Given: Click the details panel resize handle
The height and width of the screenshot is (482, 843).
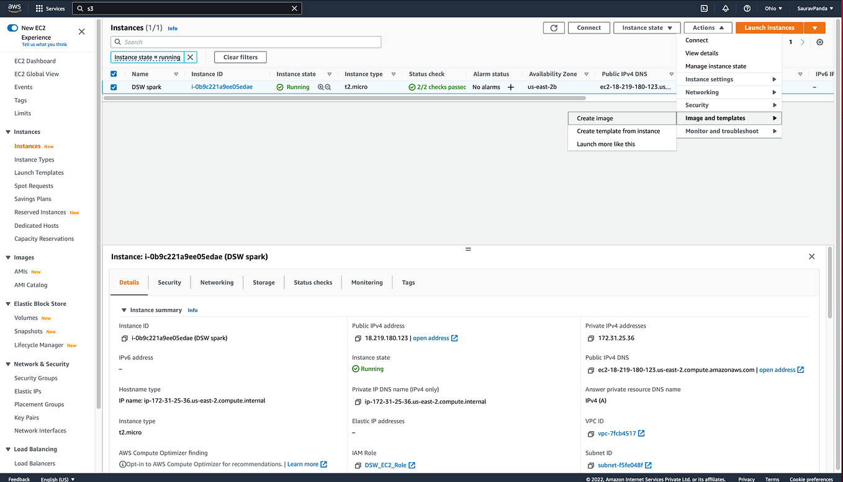Looking at the screenshot, I should pyautogui.click(x=468, y=249).
